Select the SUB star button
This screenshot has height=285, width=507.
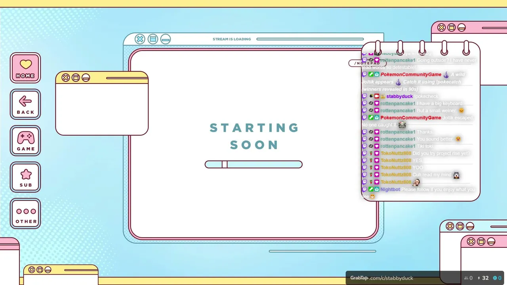(25, 177)
